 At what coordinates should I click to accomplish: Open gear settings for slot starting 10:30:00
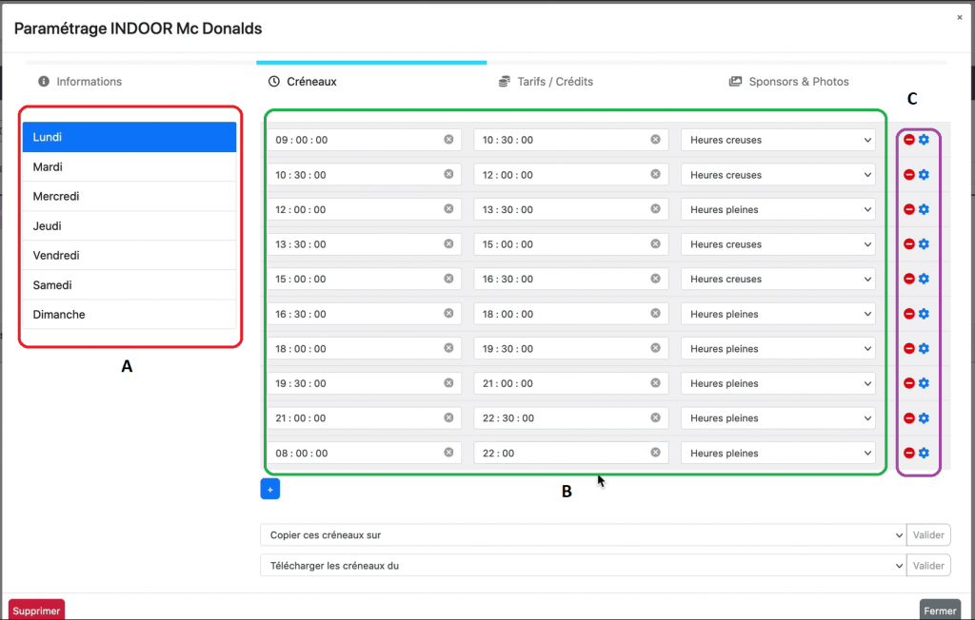pos(924,175)
